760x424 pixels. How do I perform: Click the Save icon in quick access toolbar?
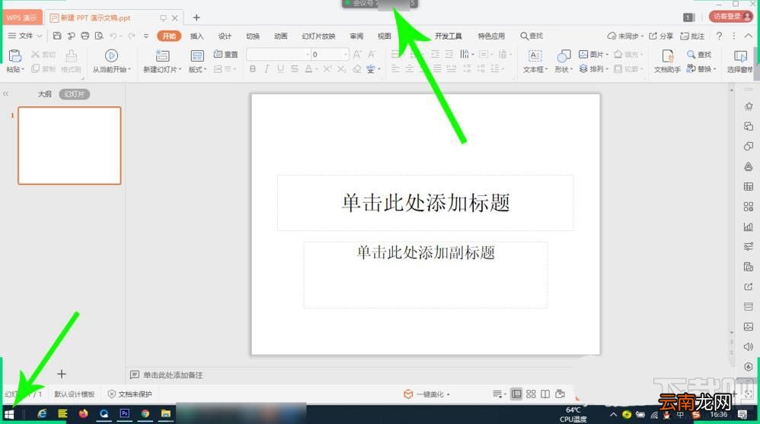click(57, 36)
